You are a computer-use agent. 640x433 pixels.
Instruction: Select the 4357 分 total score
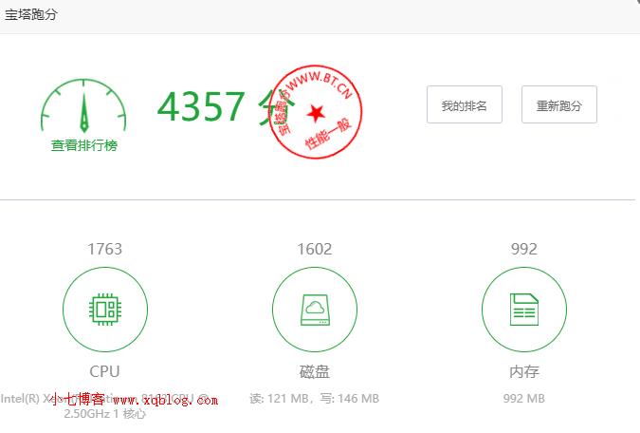coord(226,106)
